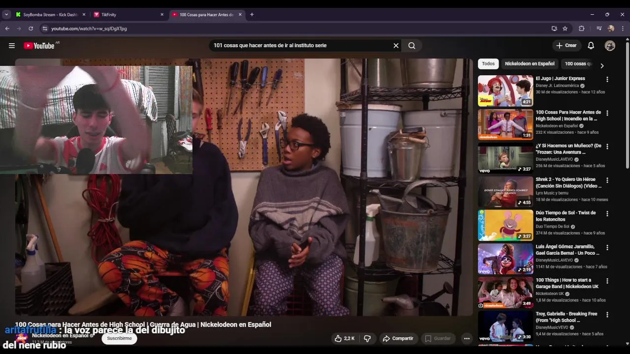Screen dimensions: 630x354
Task: Dislike the video with thumbs down
Action: (x=367, y=338)
